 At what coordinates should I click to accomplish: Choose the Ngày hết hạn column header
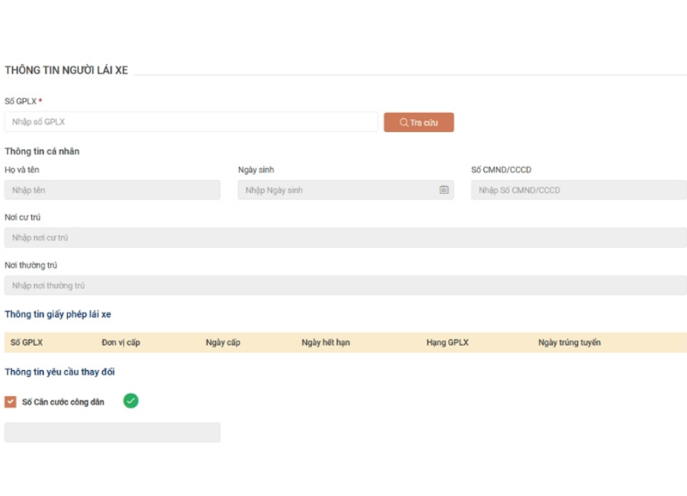click(x=325, y=343)
